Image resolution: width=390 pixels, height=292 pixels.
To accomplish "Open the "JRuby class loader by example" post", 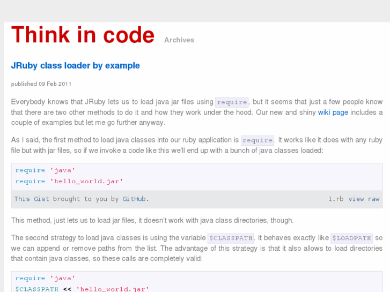I will [76, 66].
